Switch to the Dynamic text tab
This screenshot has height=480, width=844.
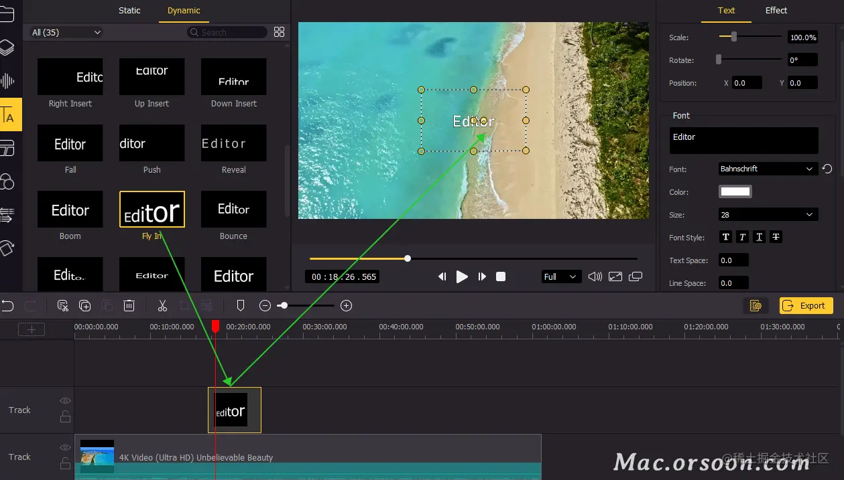(x=184, y=11)
